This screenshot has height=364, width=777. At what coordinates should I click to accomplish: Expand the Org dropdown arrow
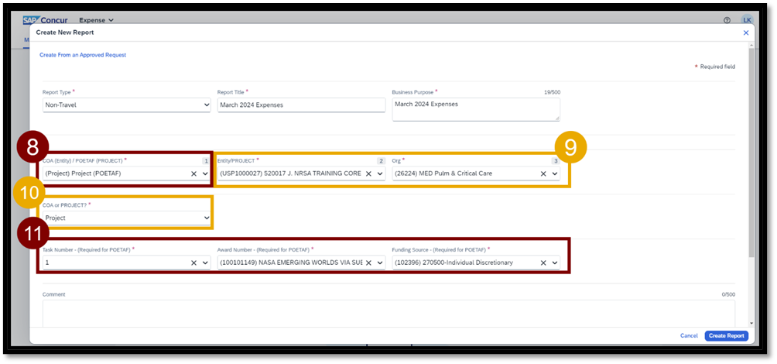click(x=554, y=173)
